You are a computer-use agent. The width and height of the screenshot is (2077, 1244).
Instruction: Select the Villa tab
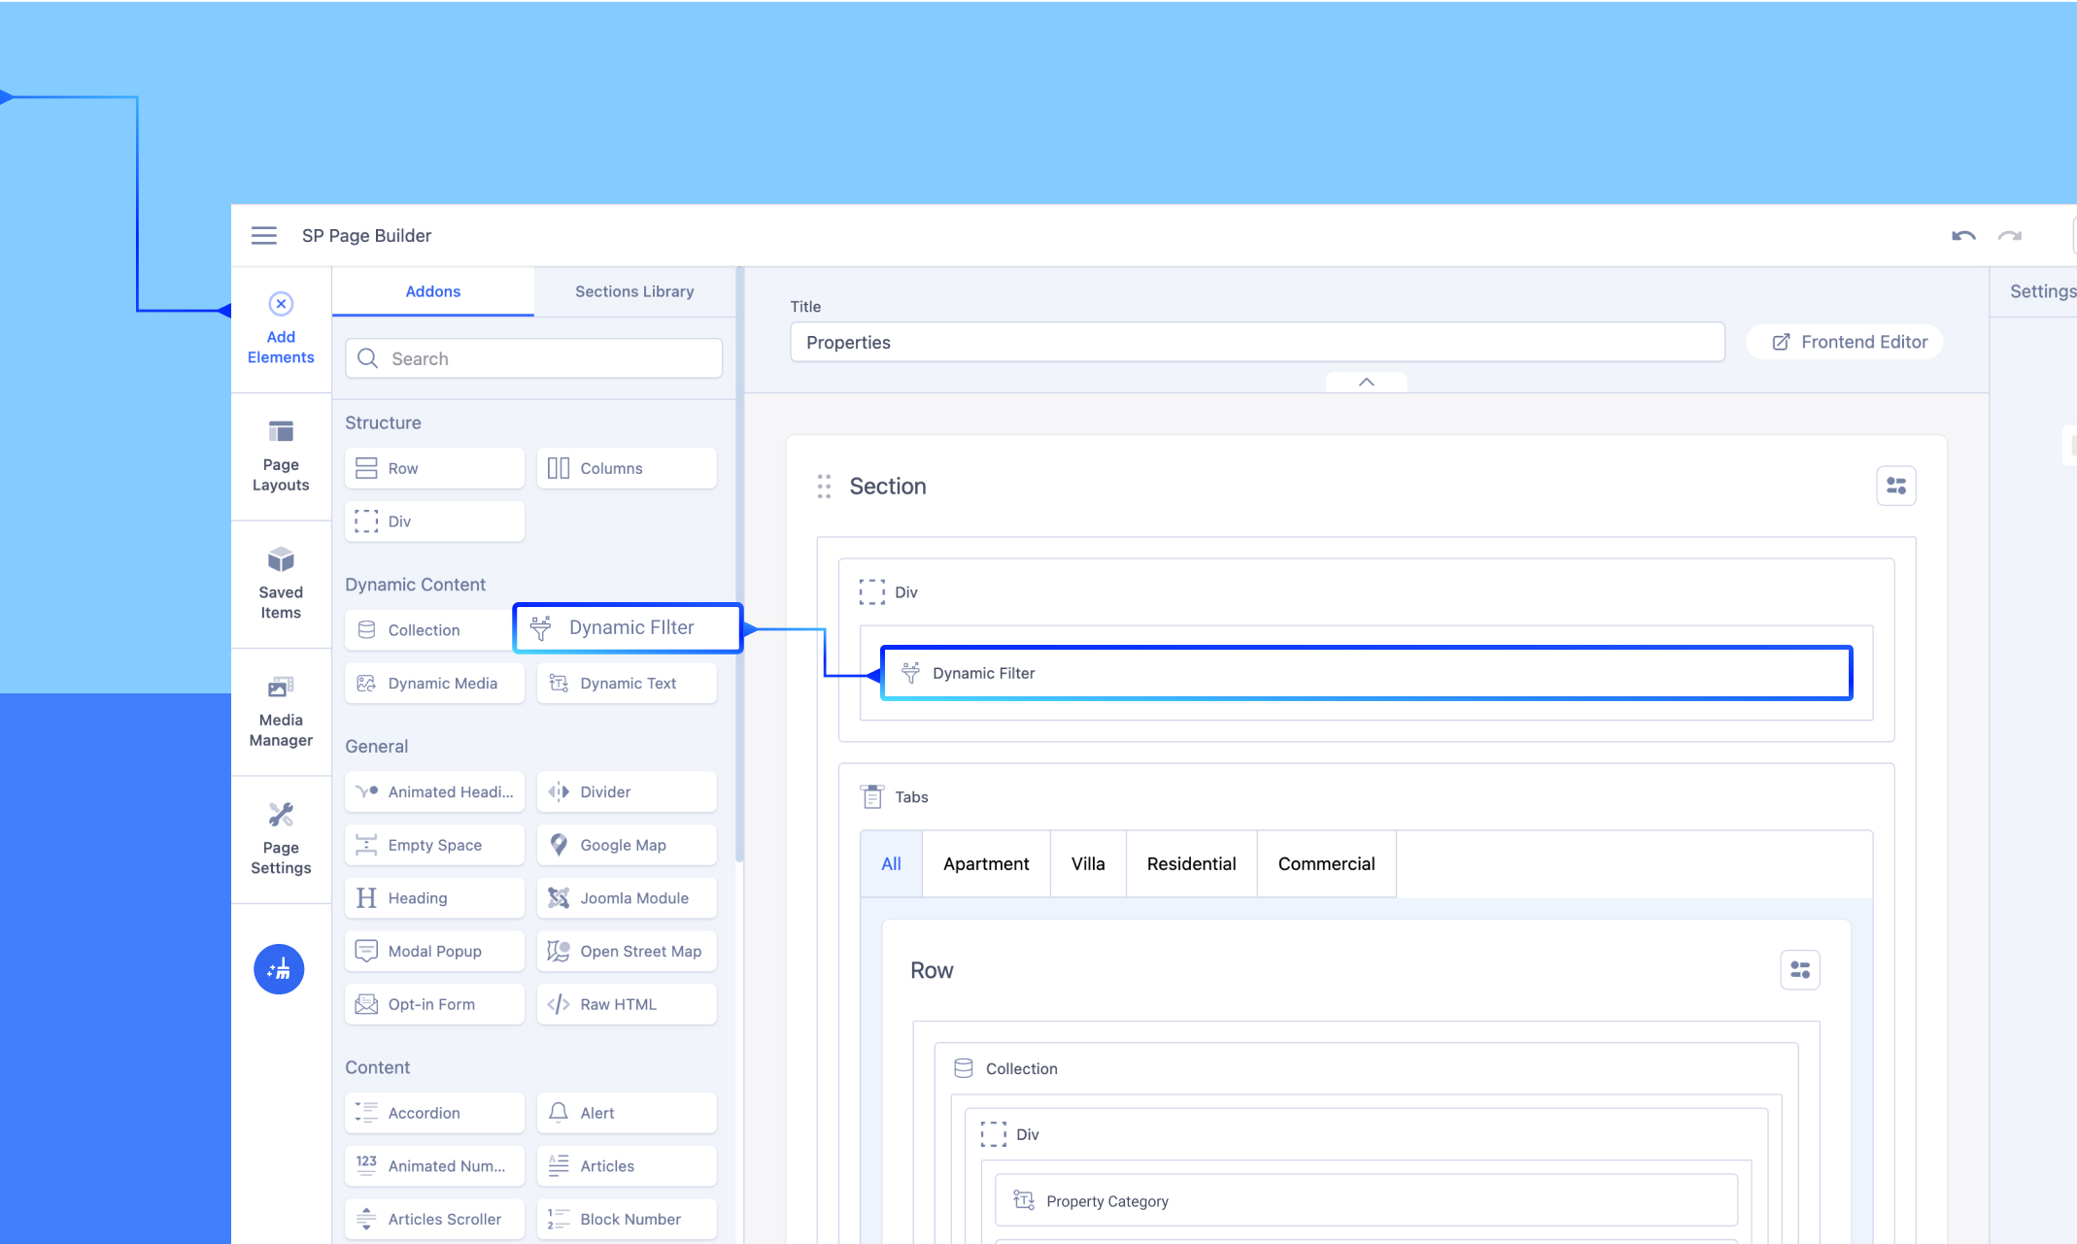pos(1087,863)
